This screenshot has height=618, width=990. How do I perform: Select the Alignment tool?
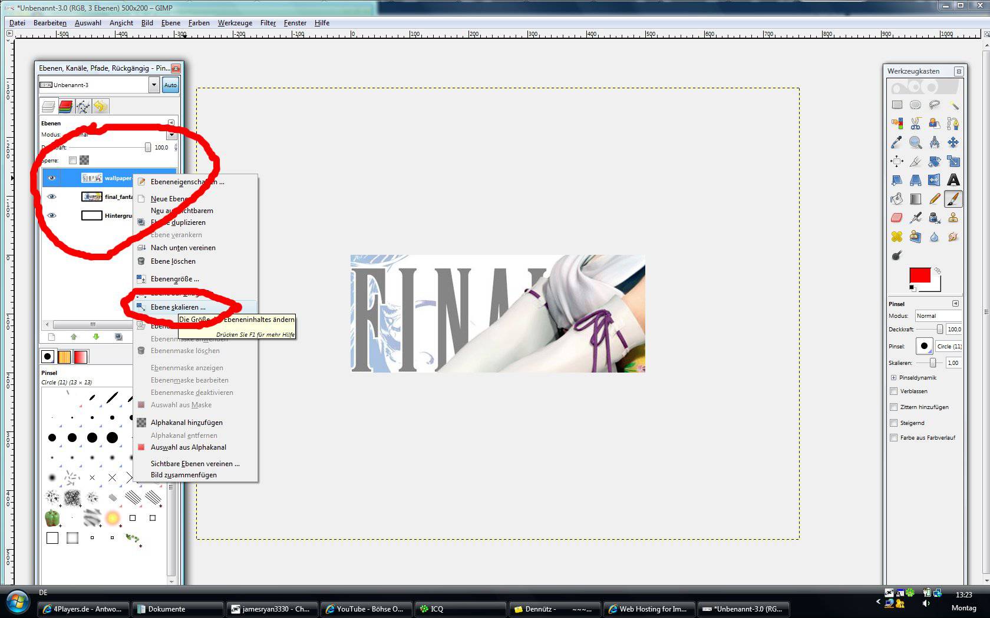click(x=897, y=161)
